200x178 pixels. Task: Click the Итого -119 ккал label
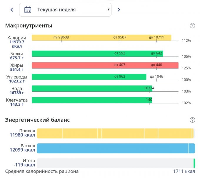coord(24,163)
